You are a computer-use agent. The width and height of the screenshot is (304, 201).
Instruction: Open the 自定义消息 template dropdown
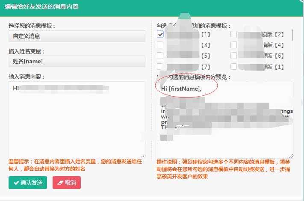[x=77, y=36]
